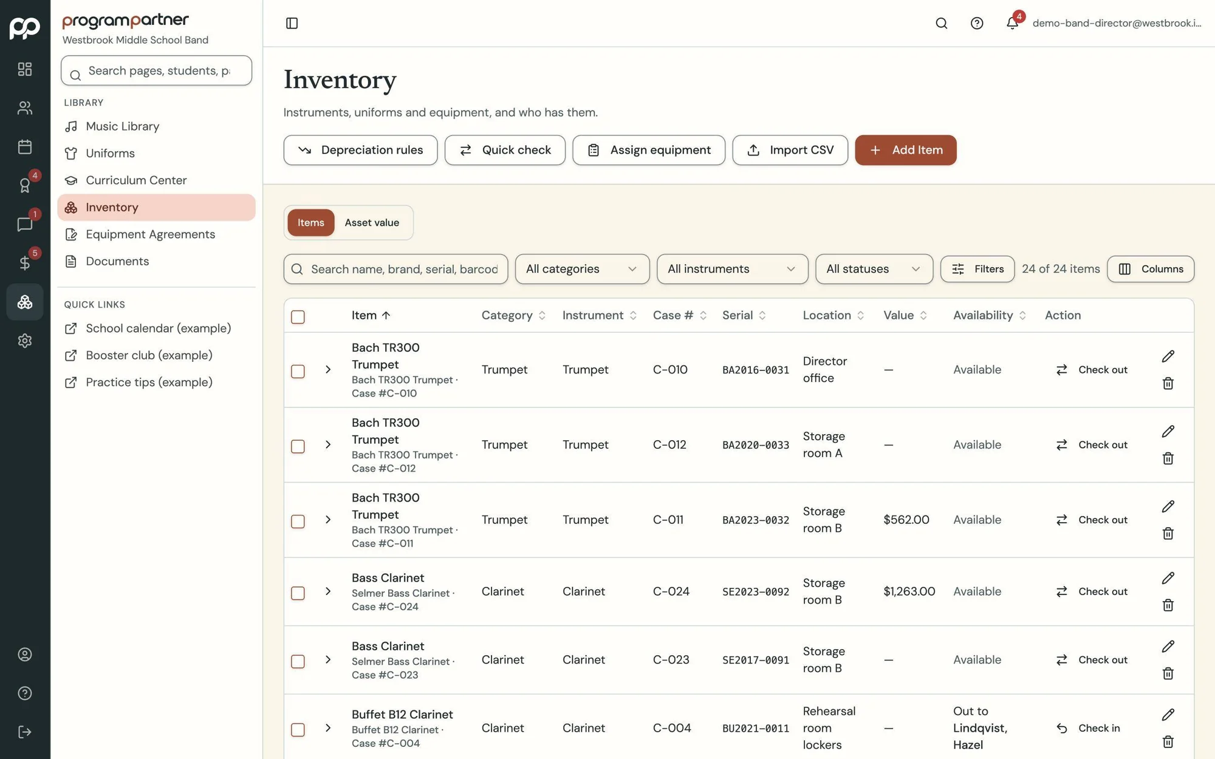Viewport: 1215px width, 759px height.
Task: Sort table by the Value column header
Action: click(x=905, y=315)
